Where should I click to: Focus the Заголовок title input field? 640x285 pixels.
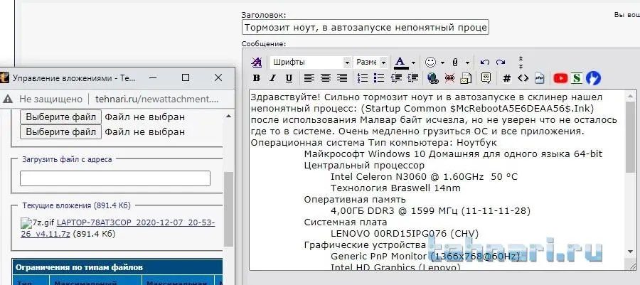tap(366, 28)
